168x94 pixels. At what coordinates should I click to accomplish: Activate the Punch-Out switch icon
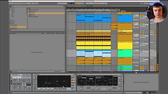pyautogui.click(x=99, y=3)
